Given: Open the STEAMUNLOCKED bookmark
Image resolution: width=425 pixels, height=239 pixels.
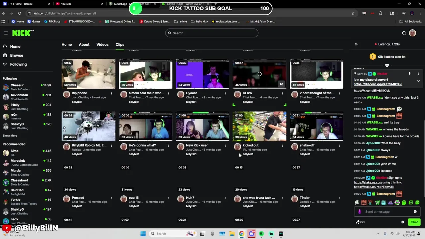Looking at the screenshot, I should pos(79,21).
